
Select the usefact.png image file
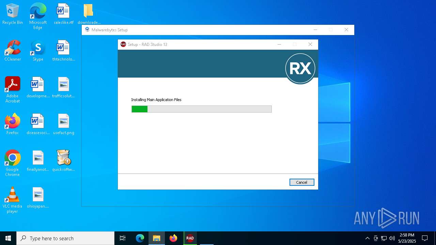(x=63, y=124)
